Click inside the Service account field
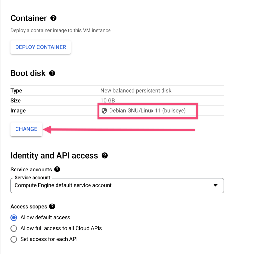The image size is (261, 254). pyautogui.click(x=97, y=185)
